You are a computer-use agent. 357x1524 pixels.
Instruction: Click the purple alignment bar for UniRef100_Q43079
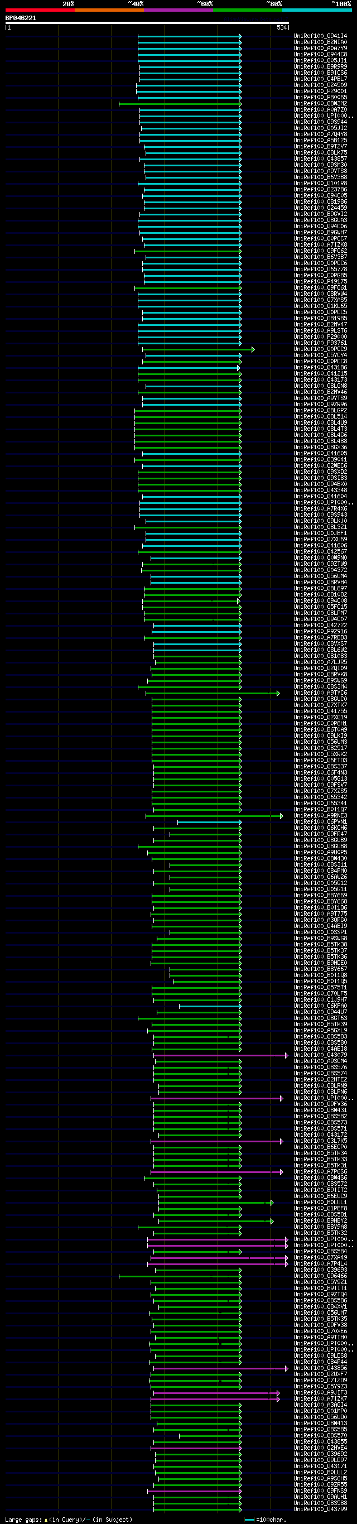220,1055
